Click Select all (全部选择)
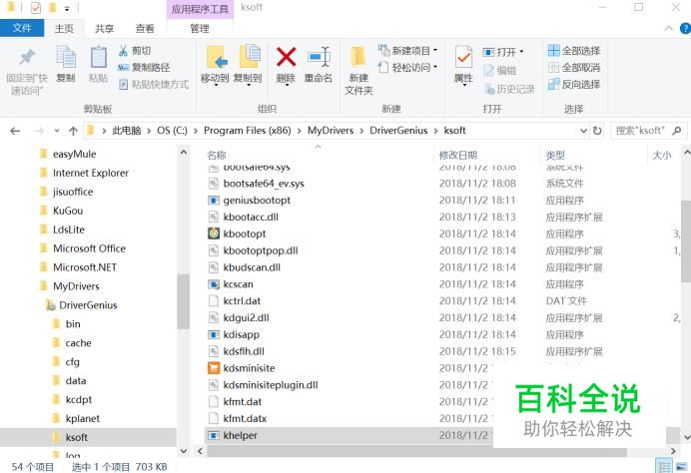The image size is (691, 473). [x=574, y=51]
